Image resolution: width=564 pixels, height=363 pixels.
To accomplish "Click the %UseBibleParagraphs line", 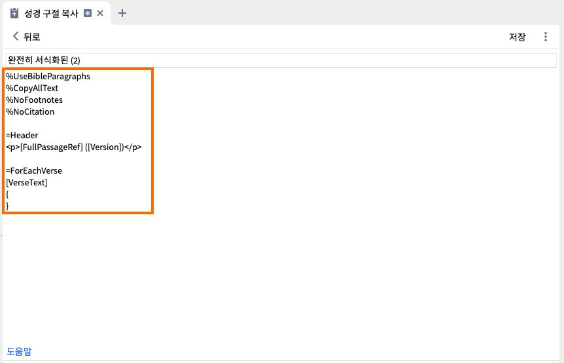I will 48,77.
